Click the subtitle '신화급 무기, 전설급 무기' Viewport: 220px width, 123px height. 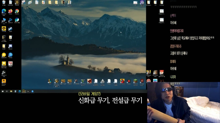(x=110, y=101)
